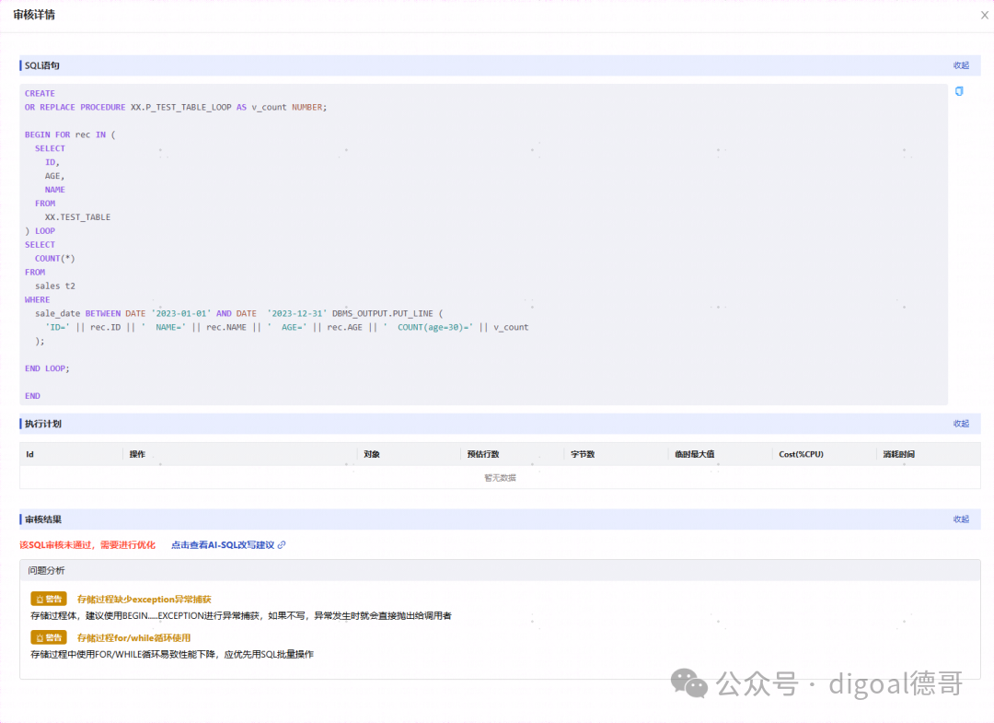The image size is (994, 723).
Task: Click the CREATE keyword on the first code line
Action: click(40, 93)
